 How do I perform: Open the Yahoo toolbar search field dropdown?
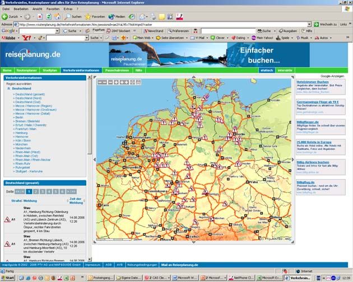pyautogui.click(x=87, y=38)
